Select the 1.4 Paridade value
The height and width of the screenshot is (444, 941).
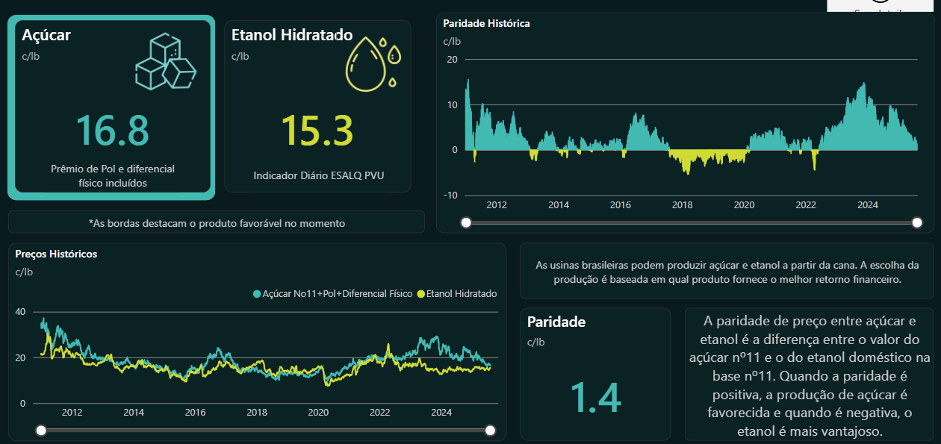coord(595,397)
